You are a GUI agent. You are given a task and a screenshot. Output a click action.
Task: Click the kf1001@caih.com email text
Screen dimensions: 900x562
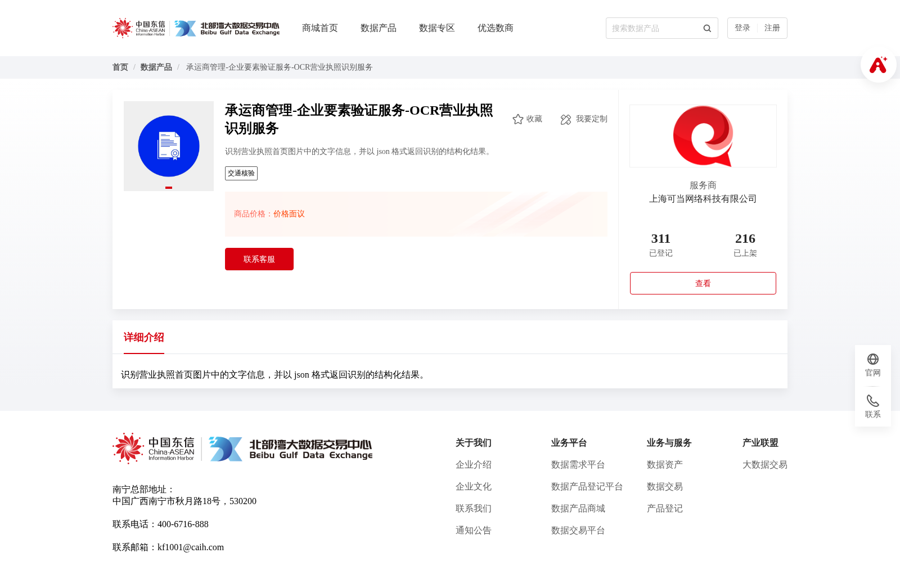[191, 547]
